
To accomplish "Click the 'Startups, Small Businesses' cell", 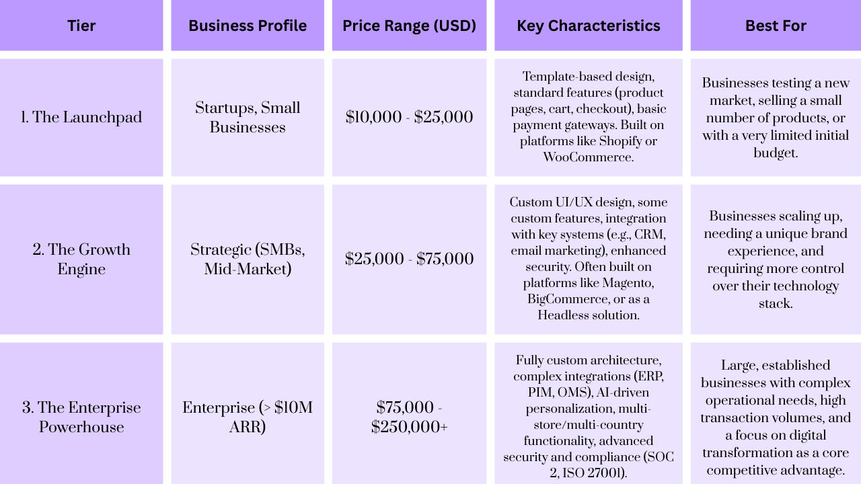I will click(x=248, y=118).
